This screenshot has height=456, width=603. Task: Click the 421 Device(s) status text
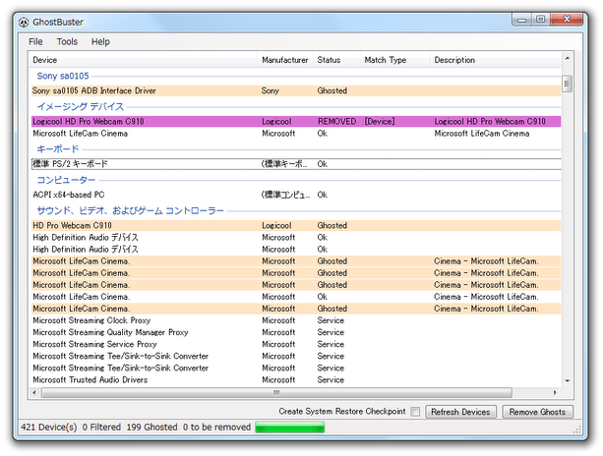tap(49, 427)
